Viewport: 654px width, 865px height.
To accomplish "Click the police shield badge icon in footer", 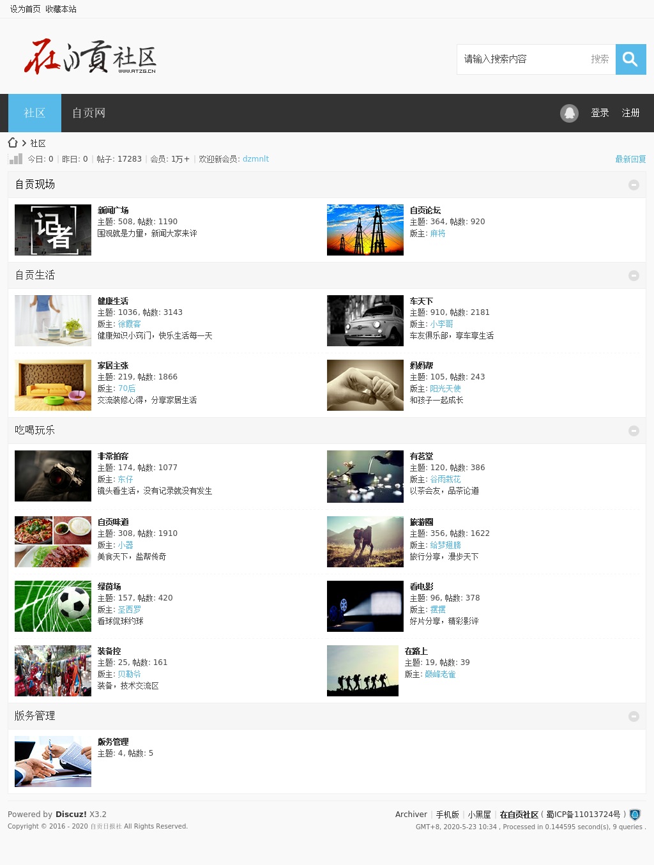I will click(x=635, y=815).
